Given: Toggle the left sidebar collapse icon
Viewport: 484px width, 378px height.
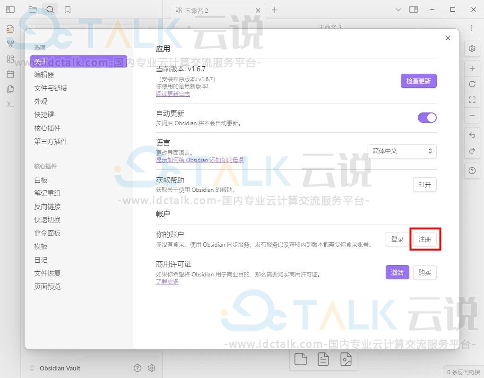Looking at the screenshot, I should point(10,9).
